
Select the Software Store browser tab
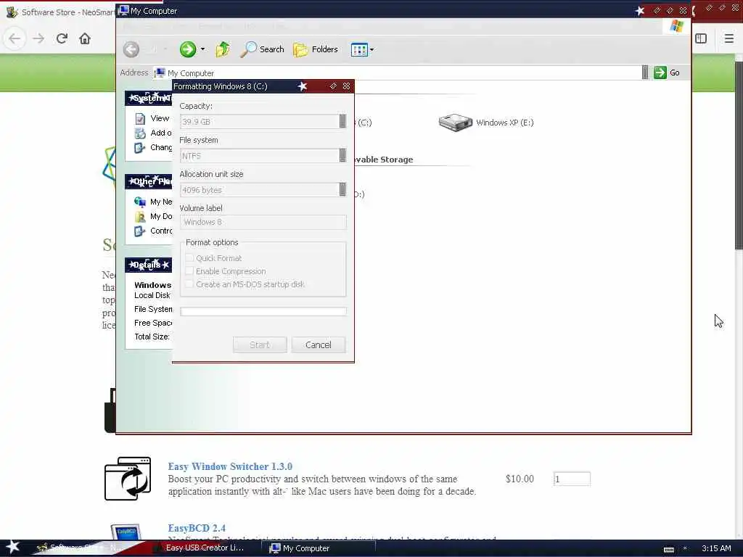[x=59, y=12]
